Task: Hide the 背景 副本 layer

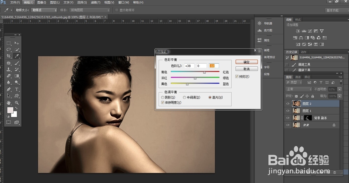Action: click(x=288, y=118)
